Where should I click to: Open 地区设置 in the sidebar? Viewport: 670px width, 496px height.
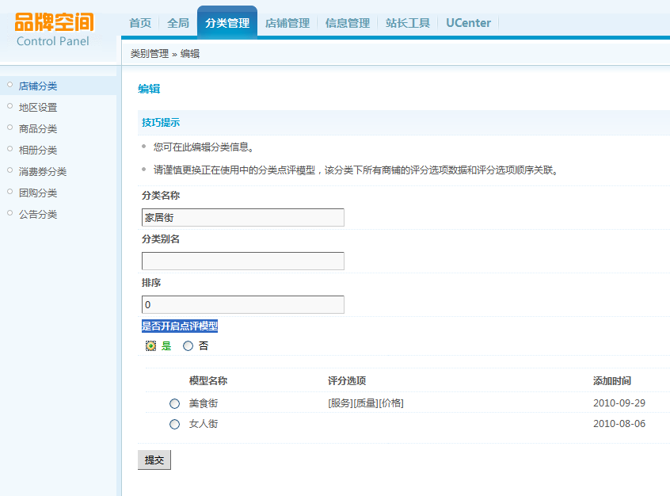coord(38,107)
